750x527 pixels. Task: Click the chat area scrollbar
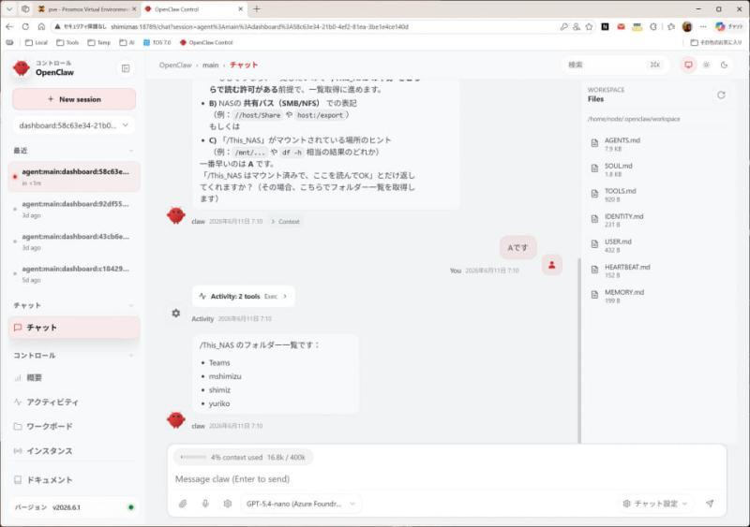(579, 351)
